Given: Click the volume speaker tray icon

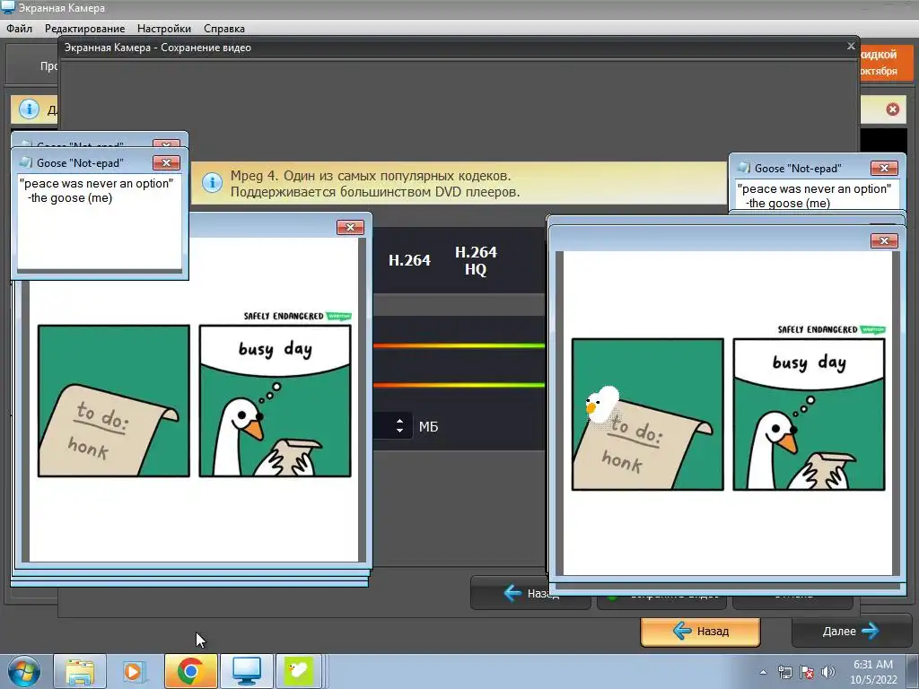Looking at the screenshot, I should [828, 673].
